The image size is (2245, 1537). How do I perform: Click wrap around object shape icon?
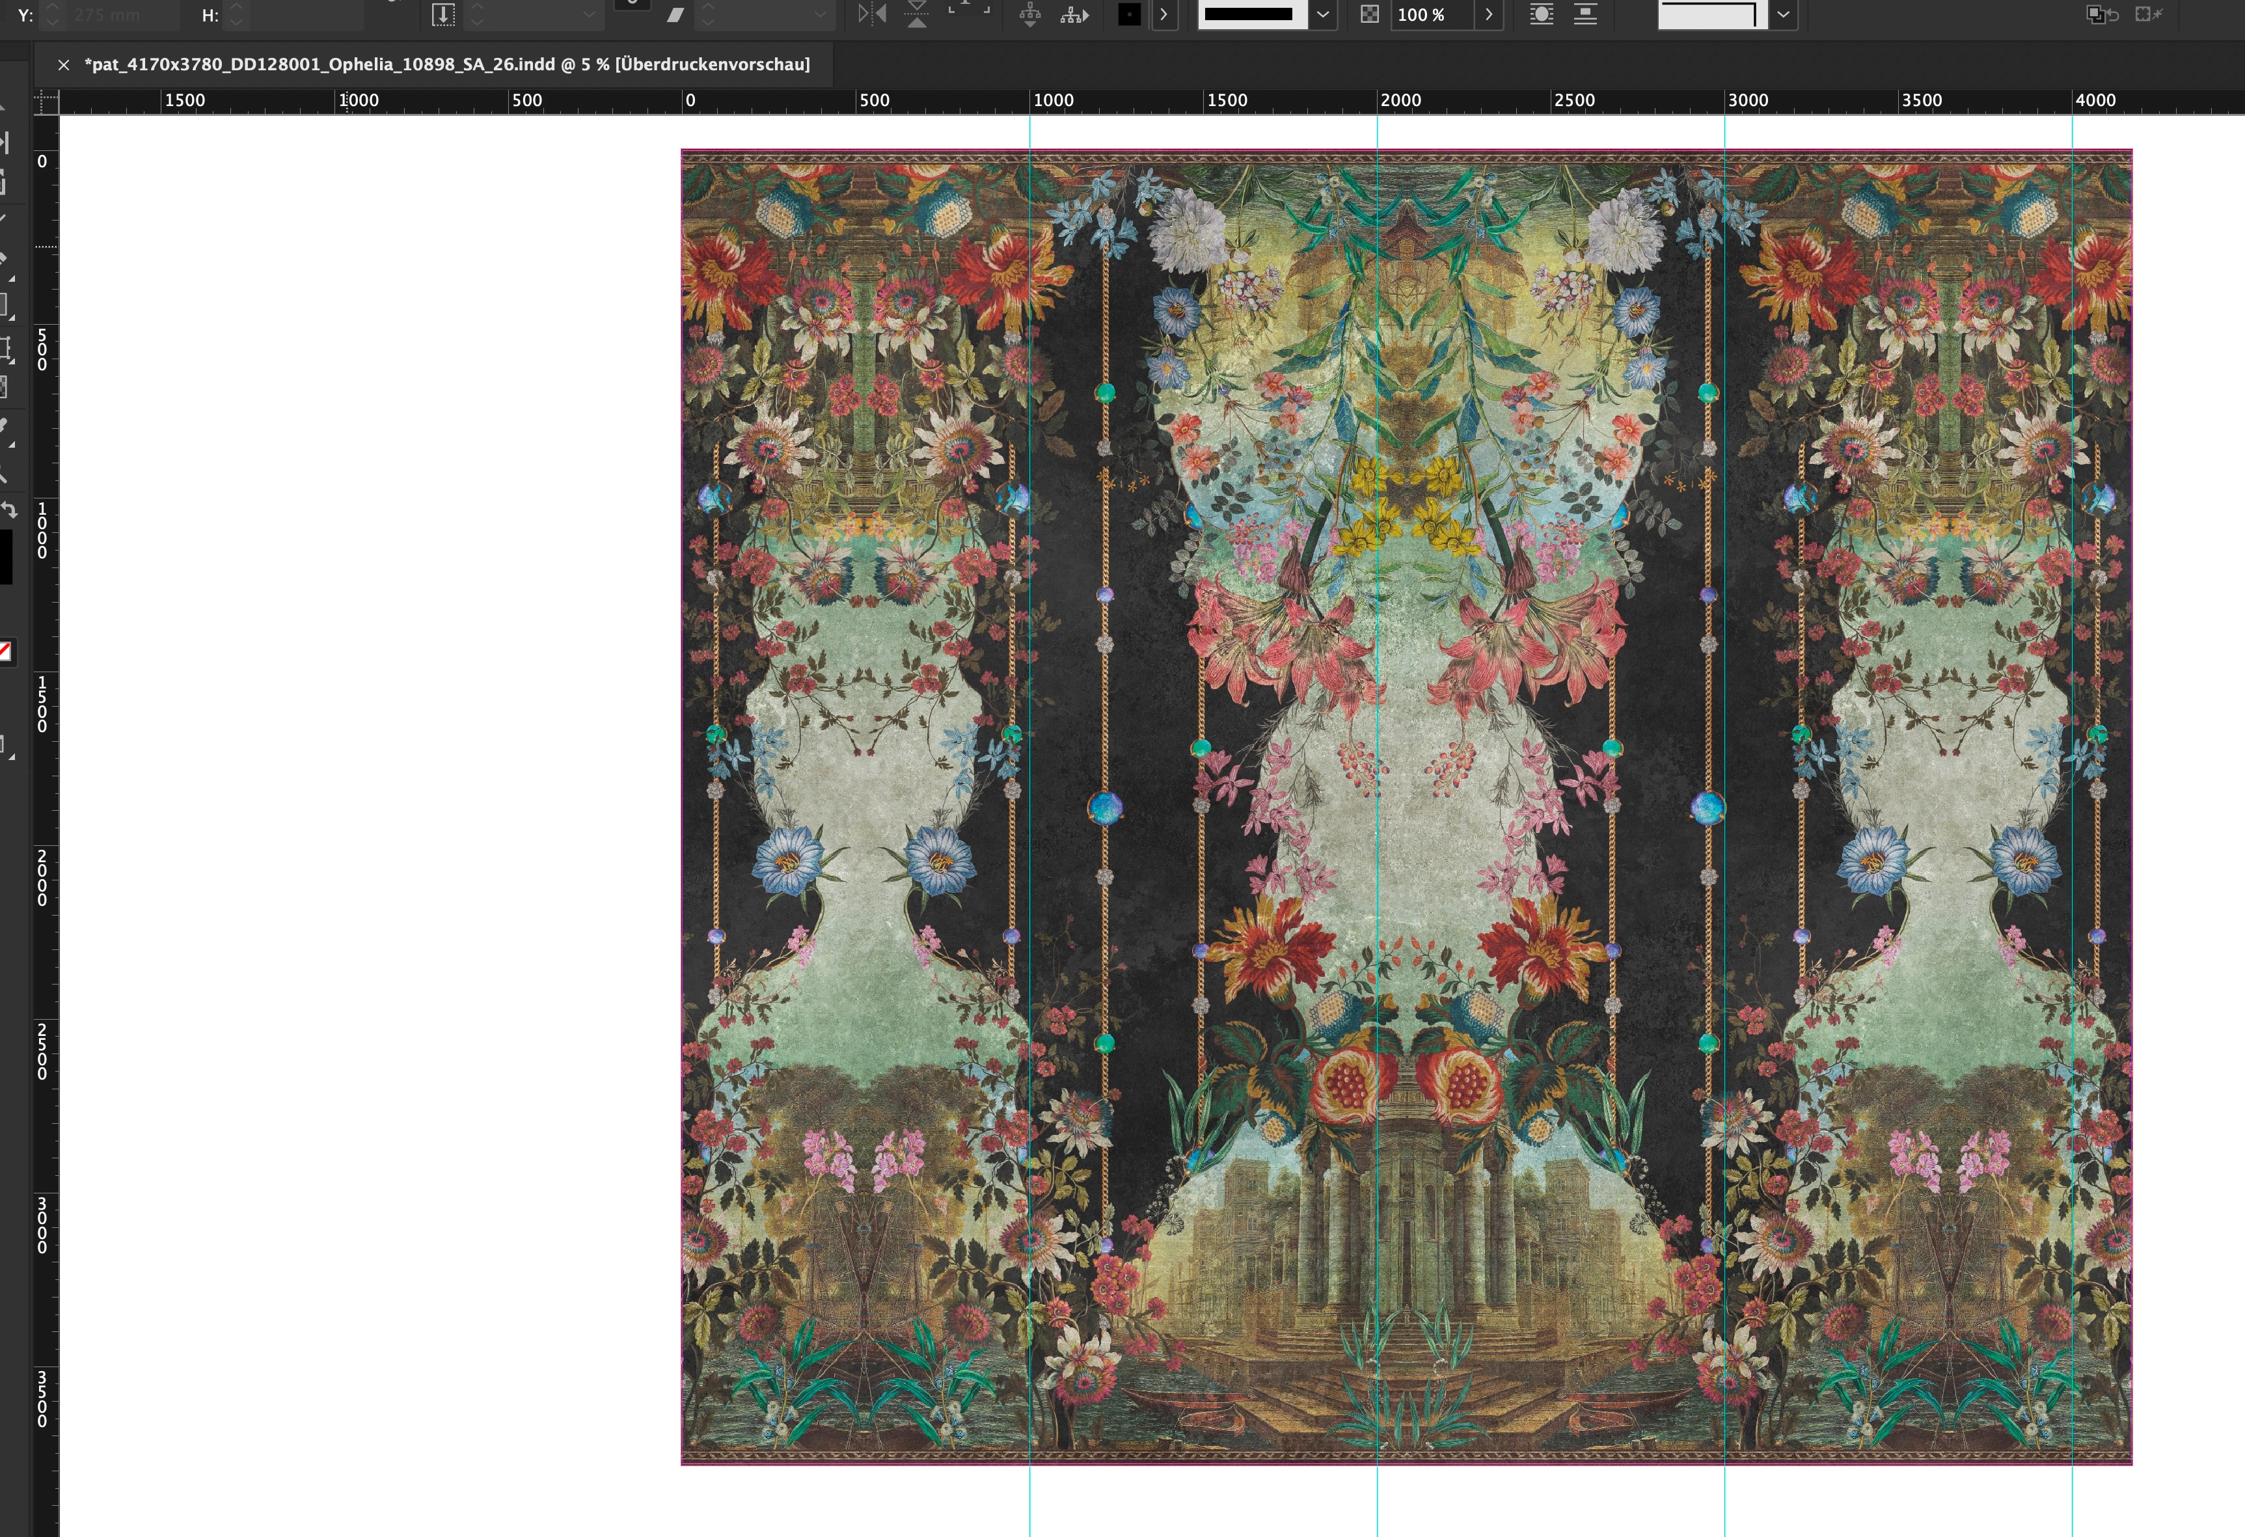pos(1542,14)
